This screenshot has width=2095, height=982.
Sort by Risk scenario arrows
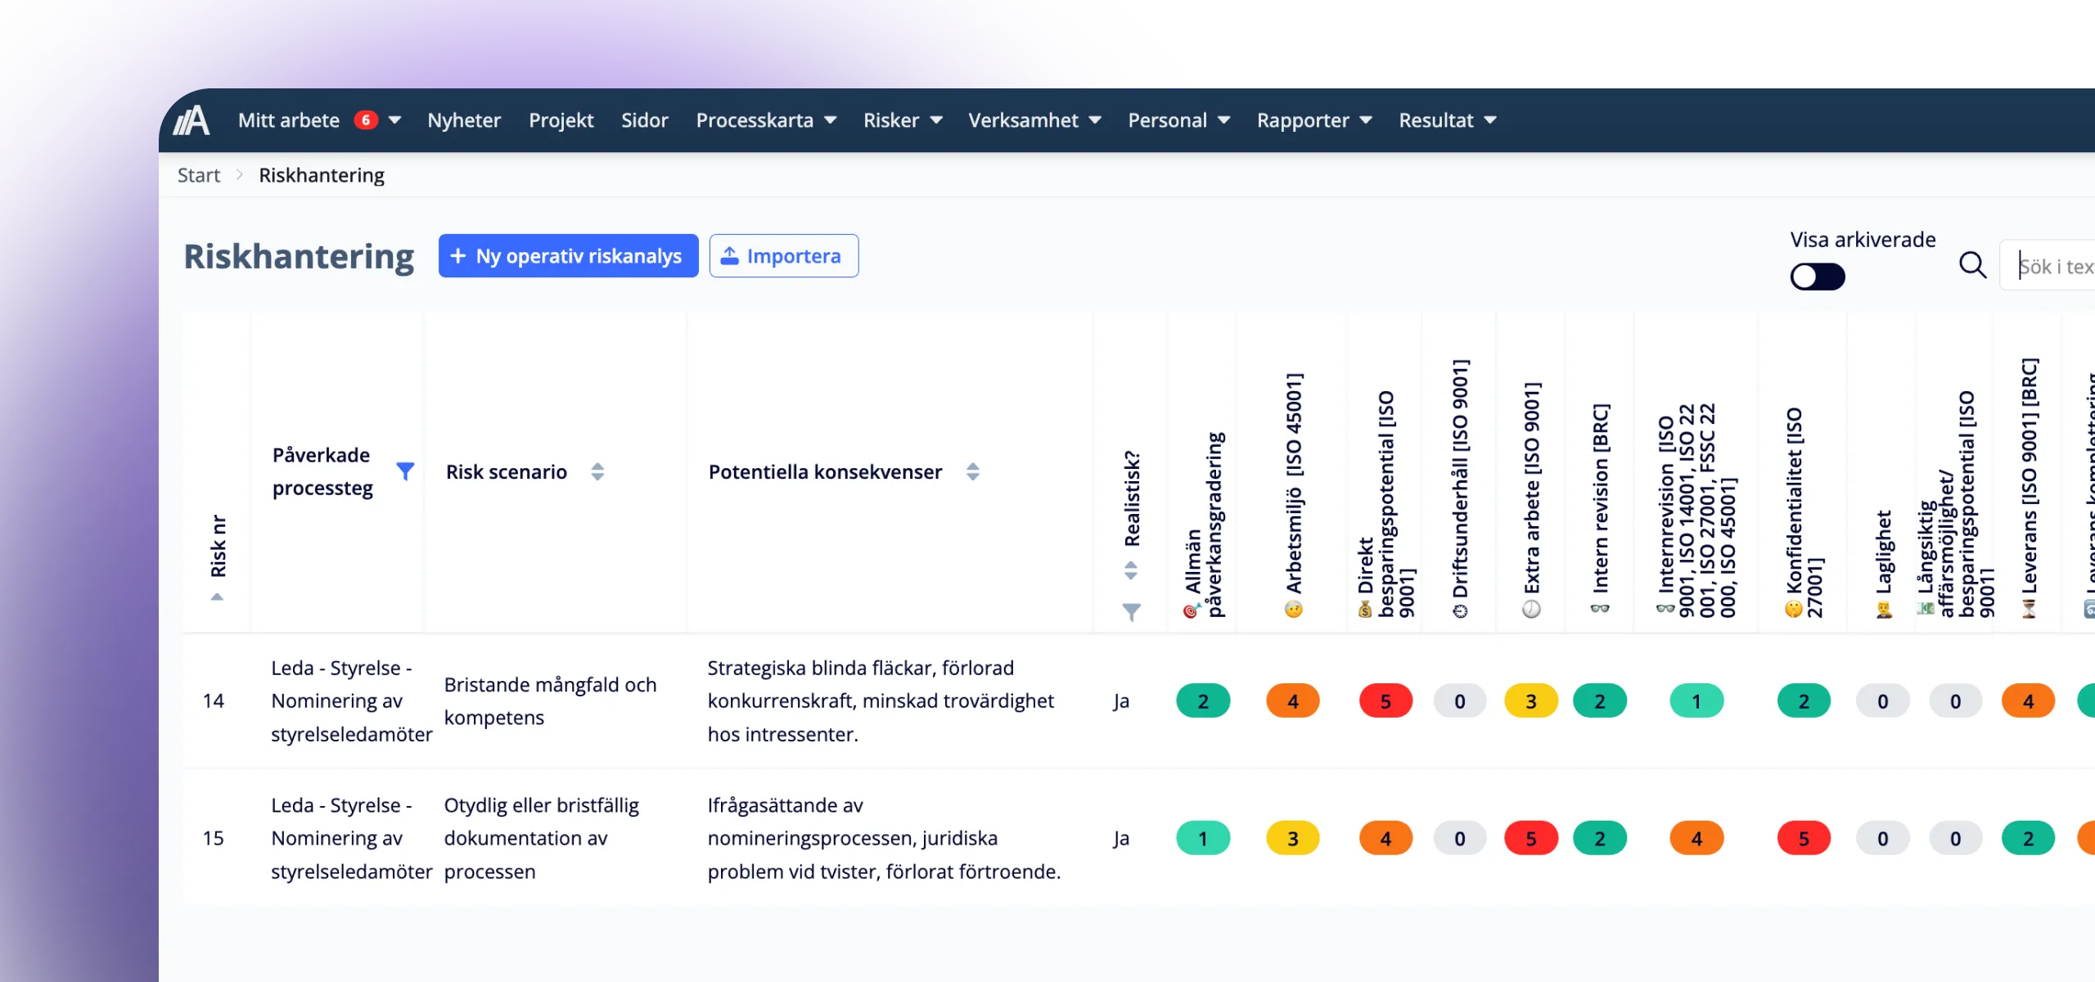pyautogui.click(x=597, y=471)
